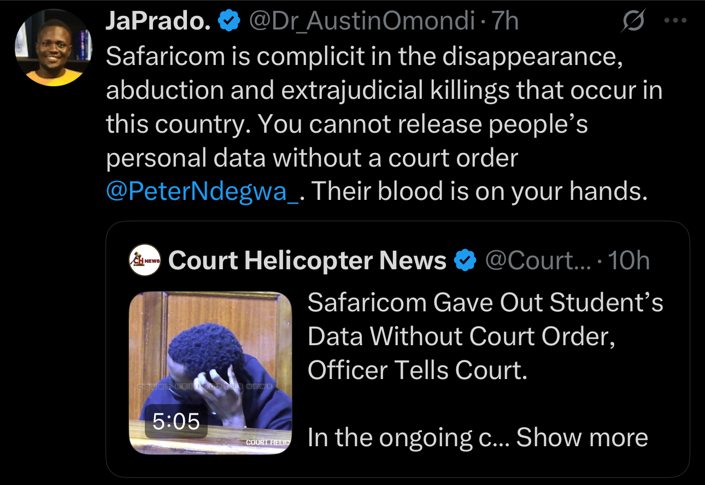Click verified badge next to Court Helicopter News

point(465,261)
